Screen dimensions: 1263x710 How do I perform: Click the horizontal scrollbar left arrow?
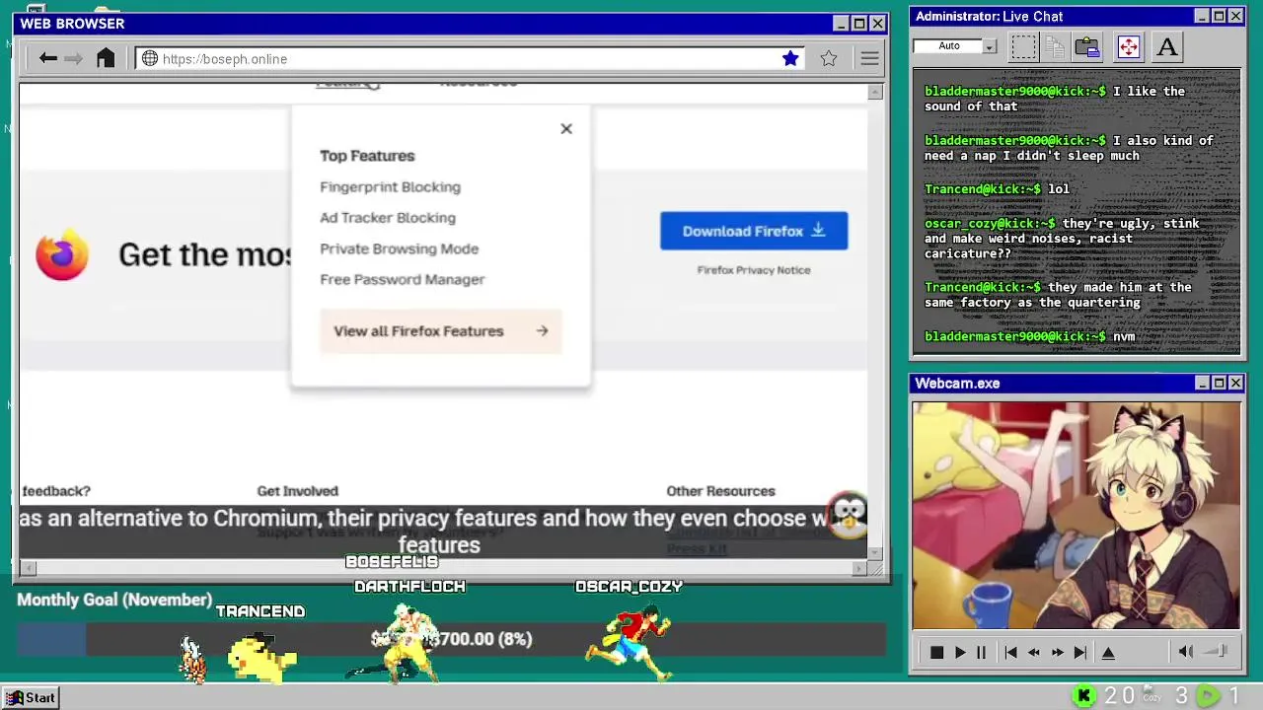click(x=28, y=568)
